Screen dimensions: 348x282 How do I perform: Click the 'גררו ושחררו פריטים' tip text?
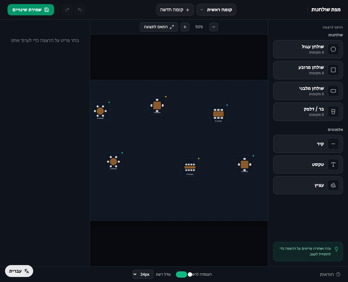tap(305, 251)
